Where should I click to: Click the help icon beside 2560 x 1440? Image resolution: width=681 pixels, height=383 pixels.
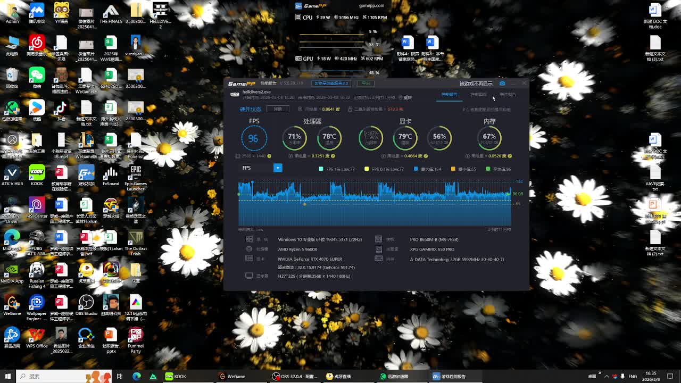[269, 156]
